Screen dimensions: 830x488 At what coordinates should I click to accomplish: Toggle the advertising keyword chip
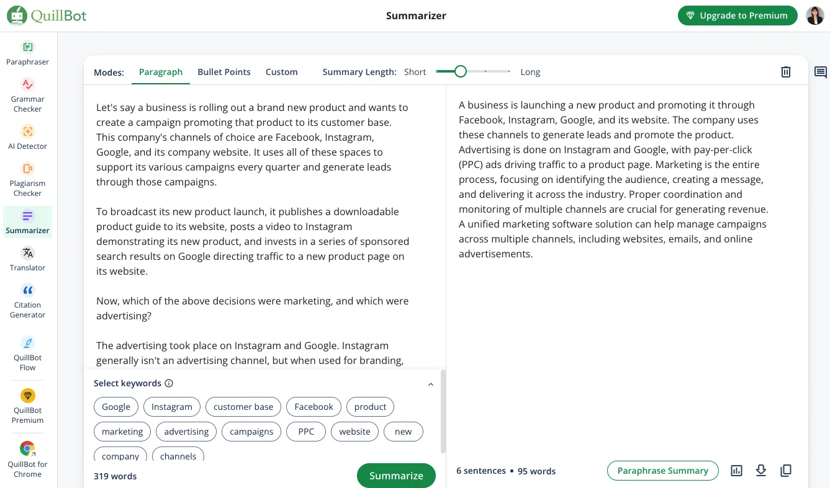(x=186, y=432)
